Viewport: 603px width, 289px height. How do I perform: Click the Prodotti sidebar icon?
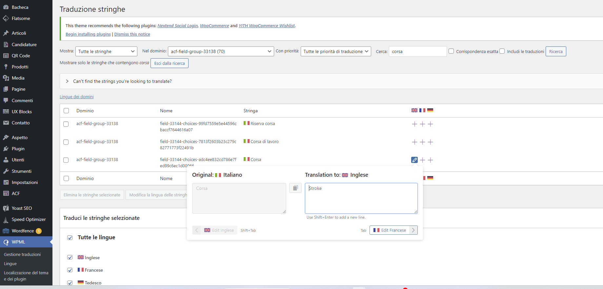6,67
